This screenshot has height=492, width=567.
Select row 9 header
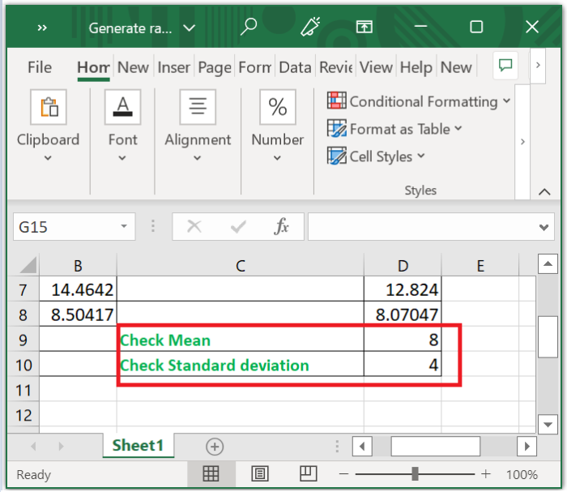point(23,340)
